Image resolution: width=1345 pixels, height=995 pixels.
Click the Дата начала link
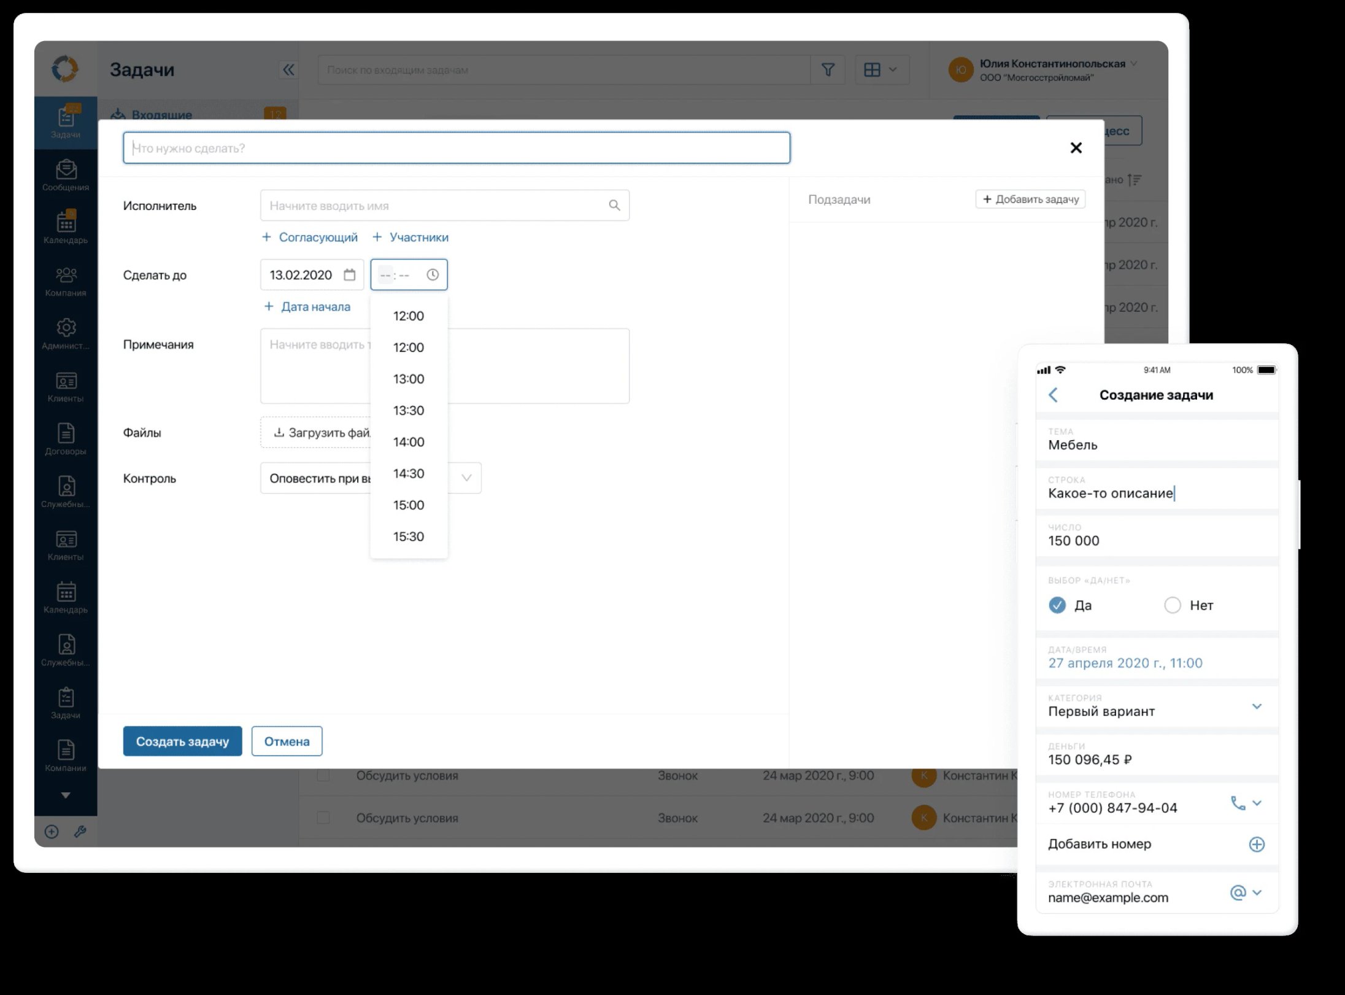[x=307, y=307]
